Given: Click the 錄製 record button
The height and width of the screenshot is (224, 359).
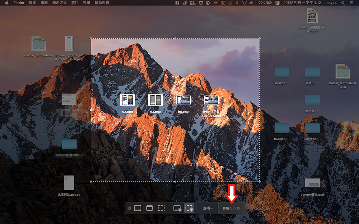Looking at the screenshot, I should (x=231, y=208).
